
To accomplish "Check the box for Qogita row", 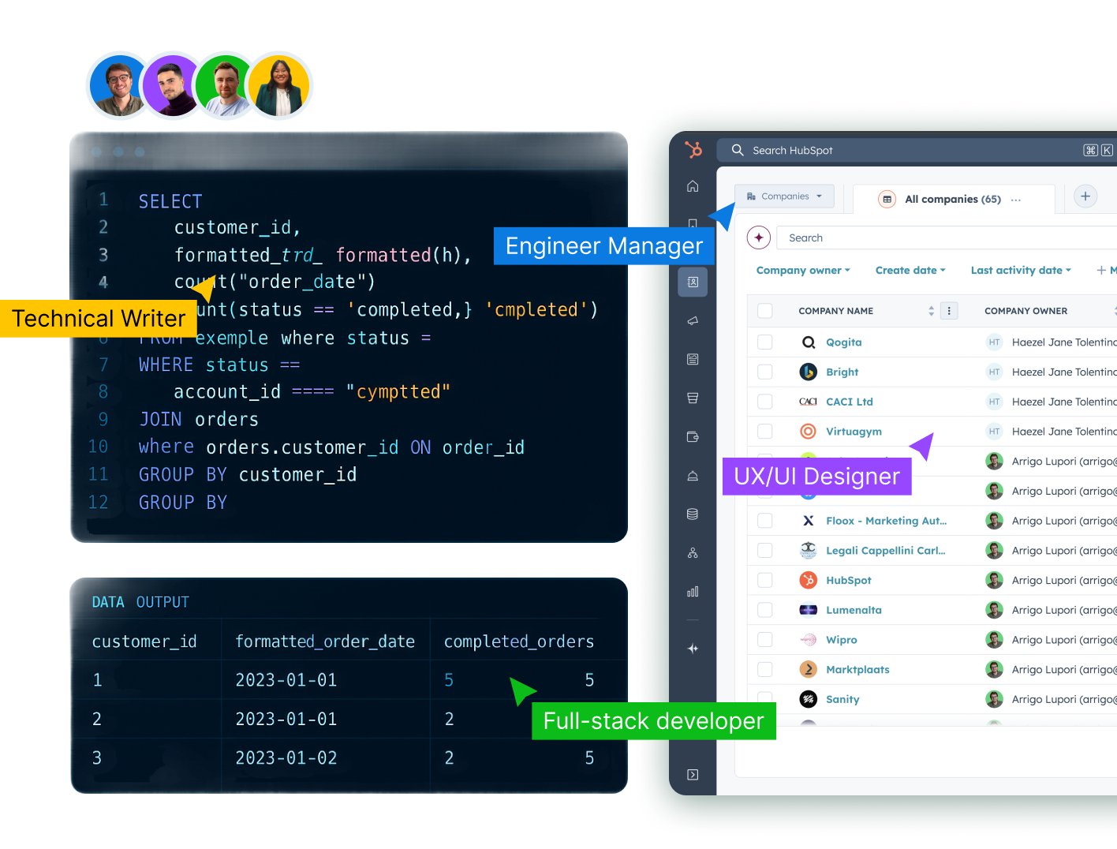I will pyautogui.click(x=764, y=342).
